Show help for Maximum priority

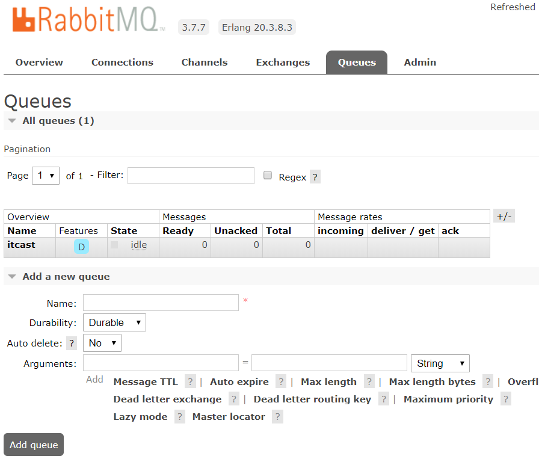tap(506, 399)
